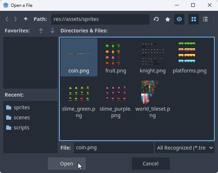The height and width of the screenshot is (173, 218).
Task: Expand the All Recognized file filter dropdown
Action: [185, 147]
